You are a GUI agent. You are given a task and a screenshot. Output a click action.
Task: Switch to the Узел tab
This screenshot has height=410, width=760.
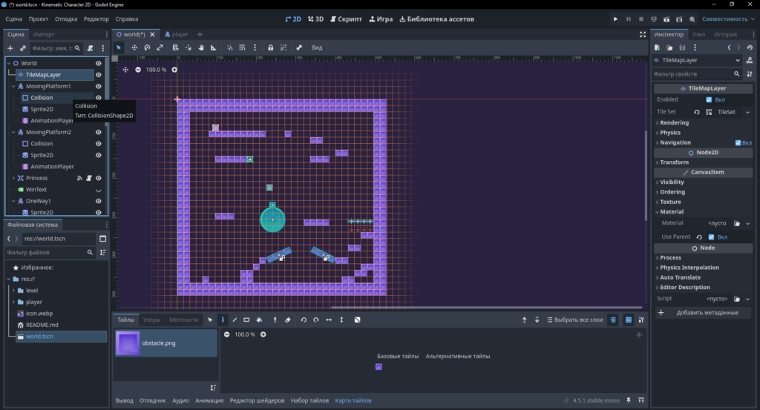[x=698, y=34]
